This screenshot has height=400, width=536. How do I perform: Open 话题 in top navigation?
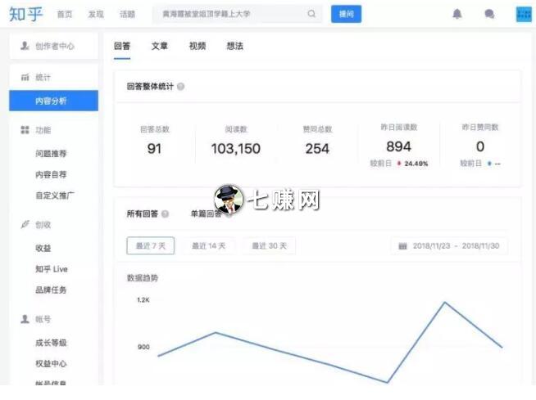point(127,15)
